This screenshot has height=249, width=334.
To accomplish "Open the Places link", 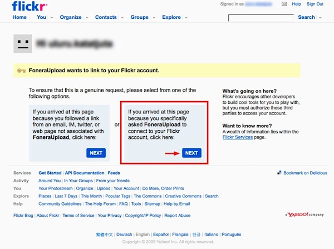I will click(45, 196).
